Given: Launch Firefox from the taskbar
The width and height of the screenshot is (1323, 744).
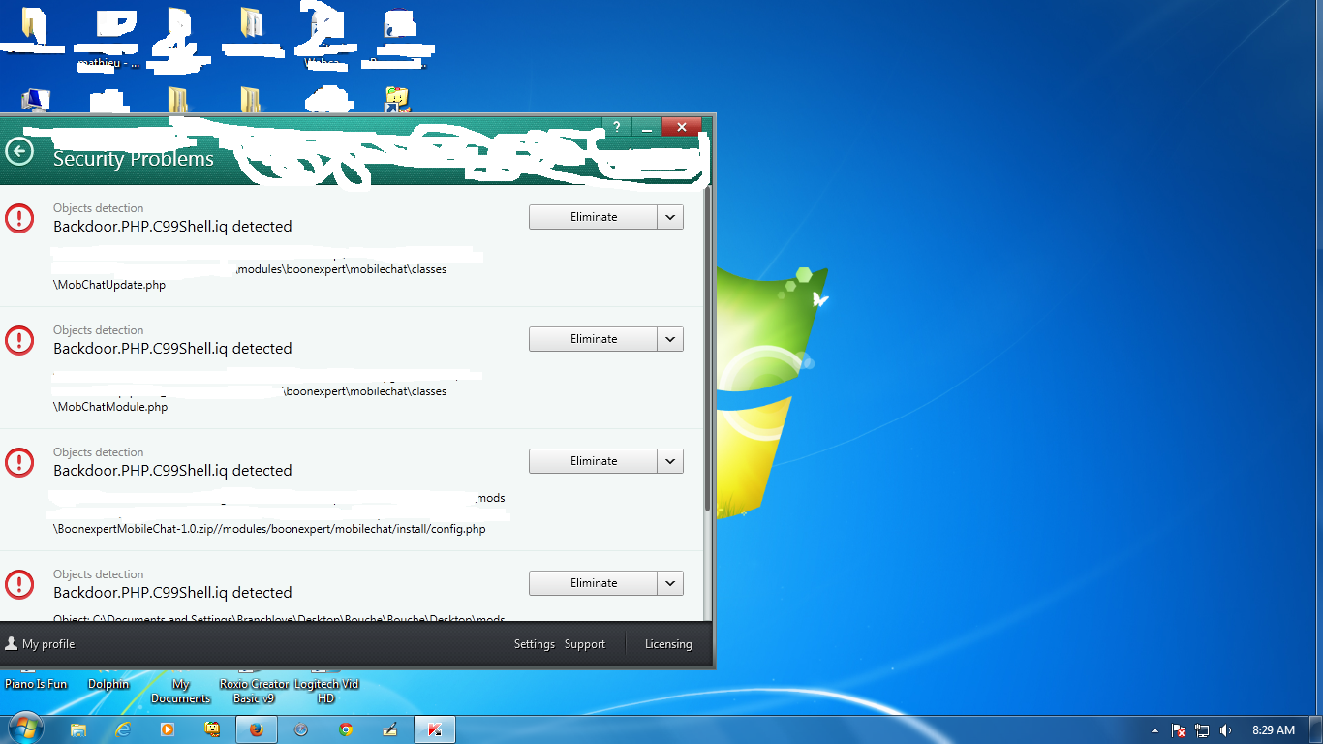Looking at the screenshot, I should tap(257, 729).
